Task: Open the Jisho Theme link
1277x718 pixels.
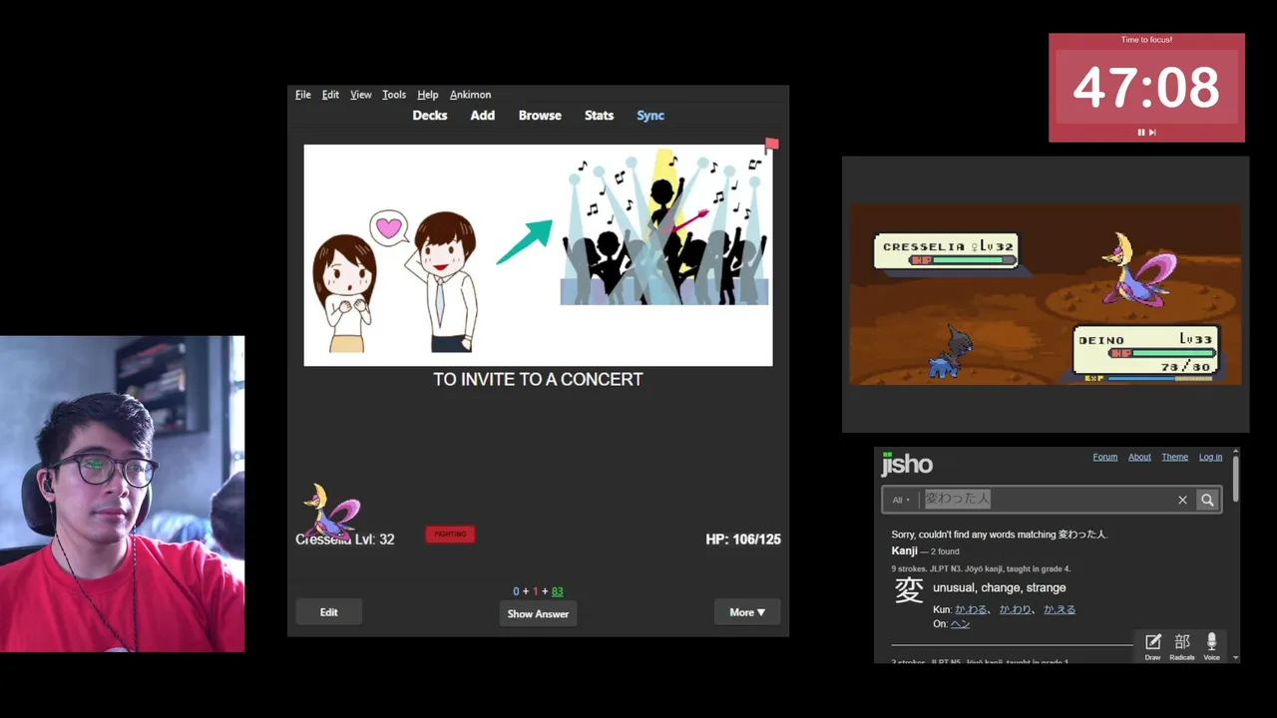Action: pos(1174,457)
